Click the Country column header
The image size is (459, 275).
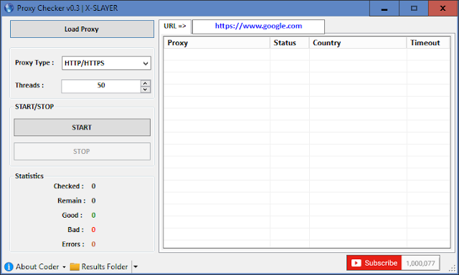click(358, 43)
